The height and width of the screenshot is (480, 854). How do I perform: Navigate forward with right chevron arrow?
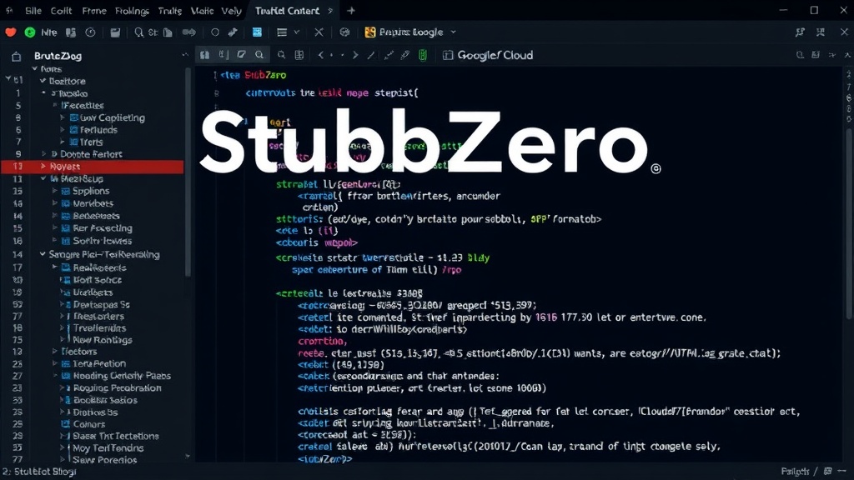[x=355, y=55]
